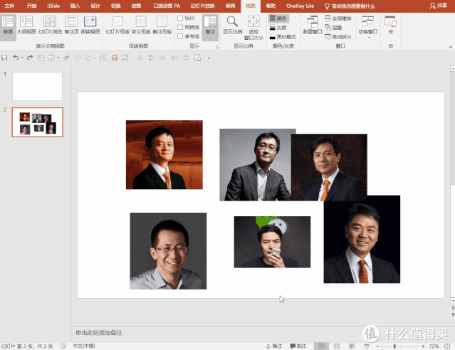Click the text box icon in quick toolbar
The height and width of the screenshot is (350, 455).
[x=41, y=58]
